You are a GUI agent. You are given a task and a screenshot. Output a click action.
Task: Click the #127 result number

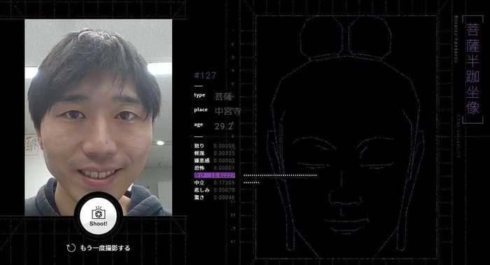pos(205,76)
